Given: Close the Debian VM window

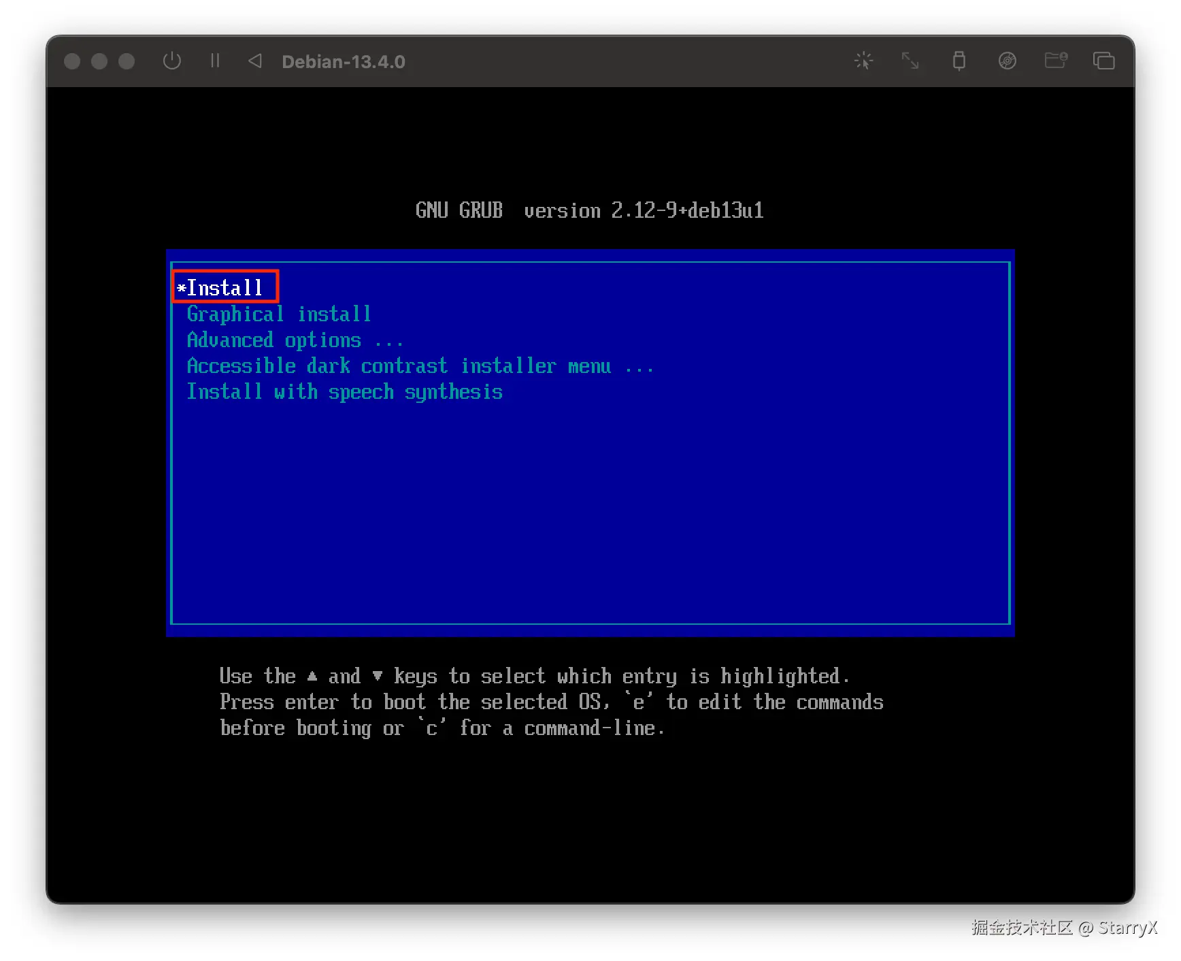Looking at the screenshot, I should pyautogui.click(x=72, y=61).
